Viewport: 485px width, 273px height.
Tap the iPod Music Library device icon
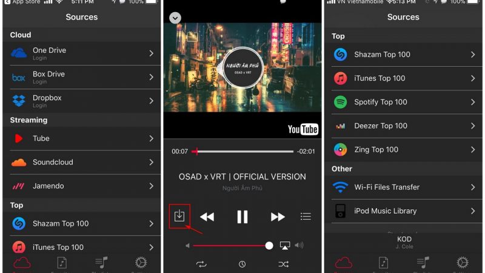[340, 211]
